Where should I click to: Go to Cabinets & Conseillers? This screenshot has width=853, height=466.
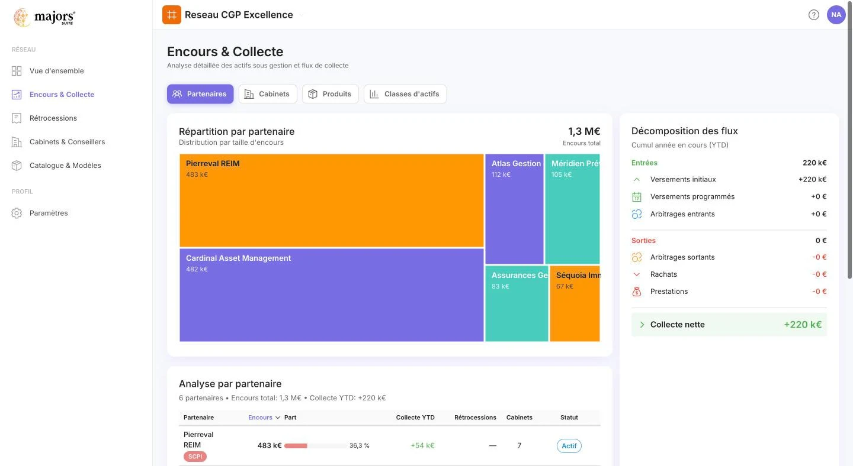68,142
